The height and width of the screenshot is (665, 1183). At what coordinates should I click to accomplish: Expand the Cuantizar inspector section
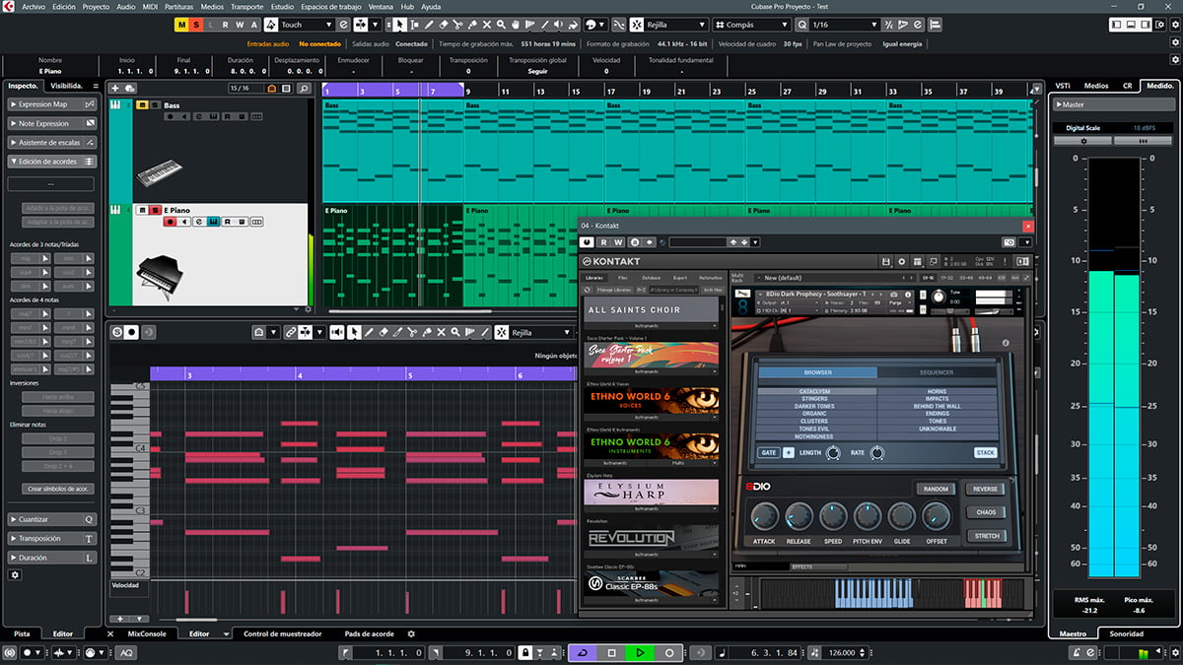coord(52,519)
